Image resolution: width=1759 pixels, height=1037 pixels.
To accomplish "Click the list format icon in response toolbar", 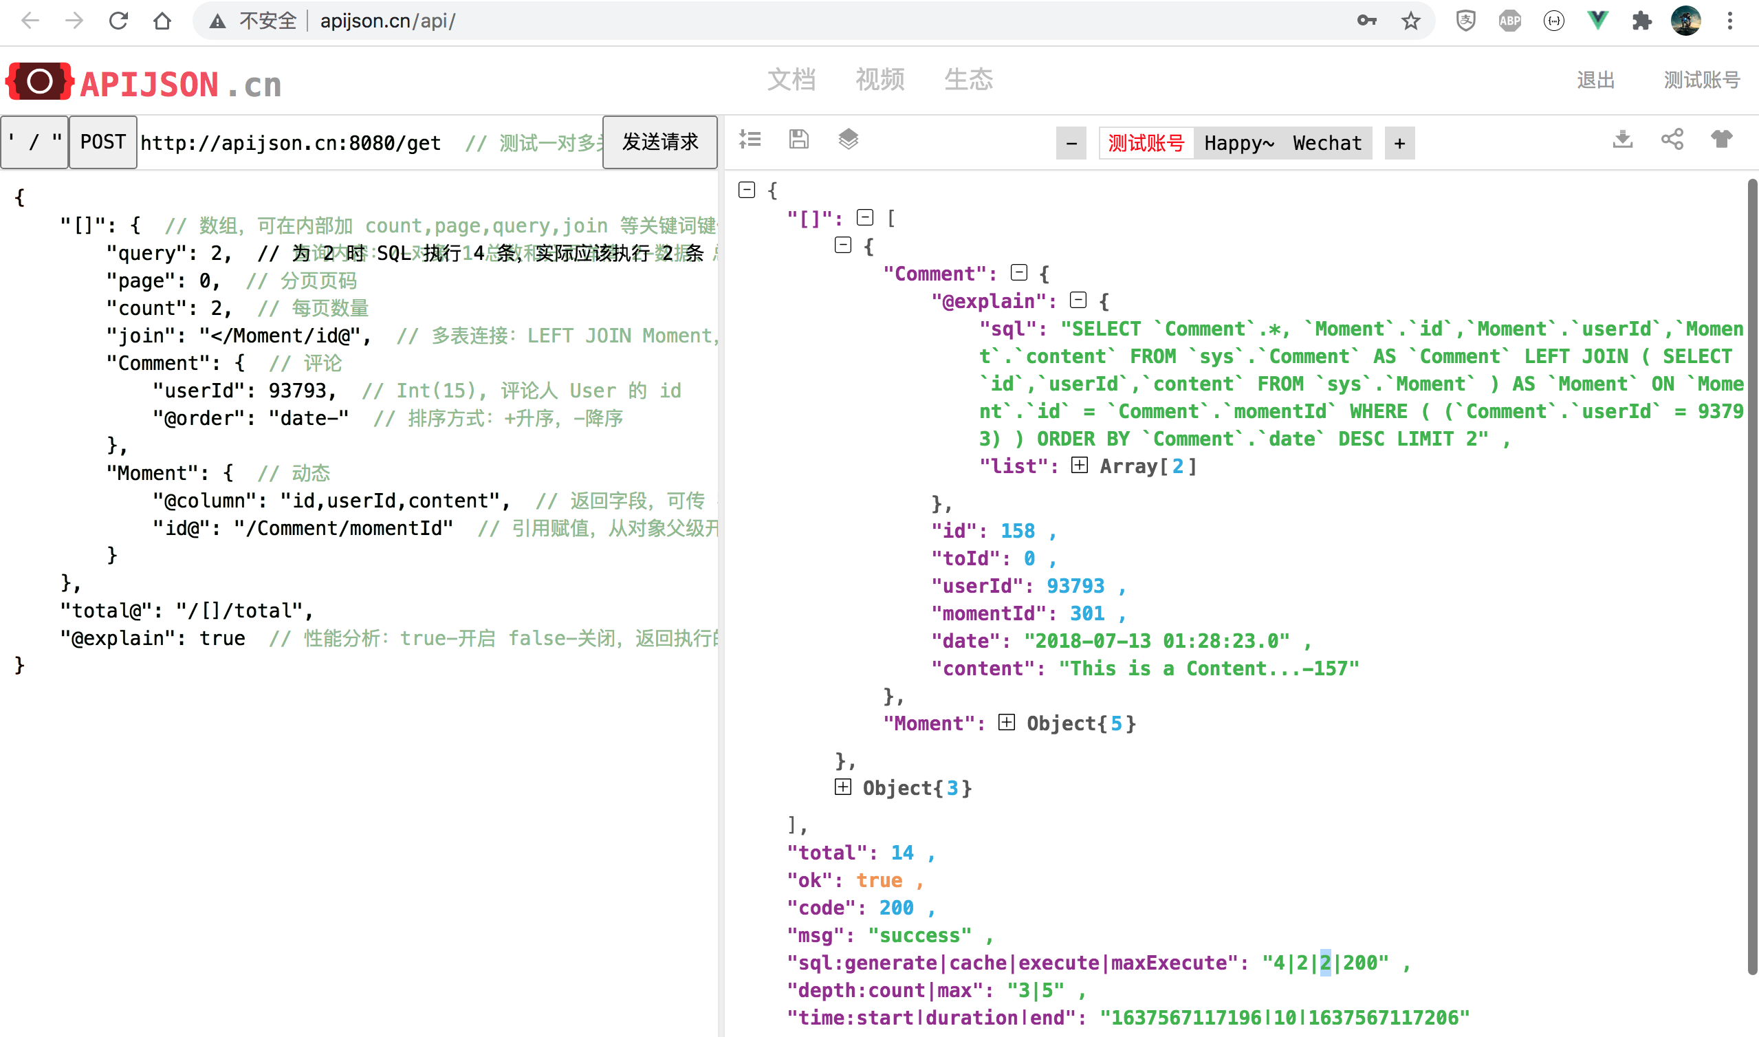I will click(x=750, y=139).
